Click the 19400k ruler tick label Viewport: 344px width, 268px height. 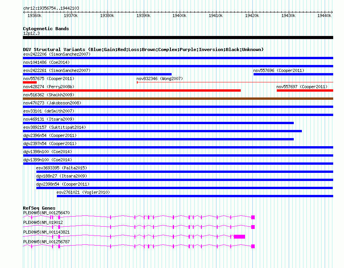(x=179, y=15)
